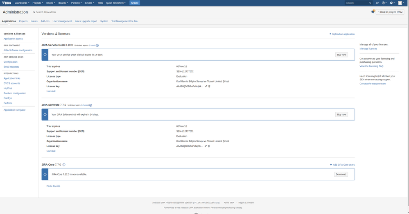This screenshot has height=214, width=409.
Task: Switch to the Projects admin tab
Action: pos(23,21)
